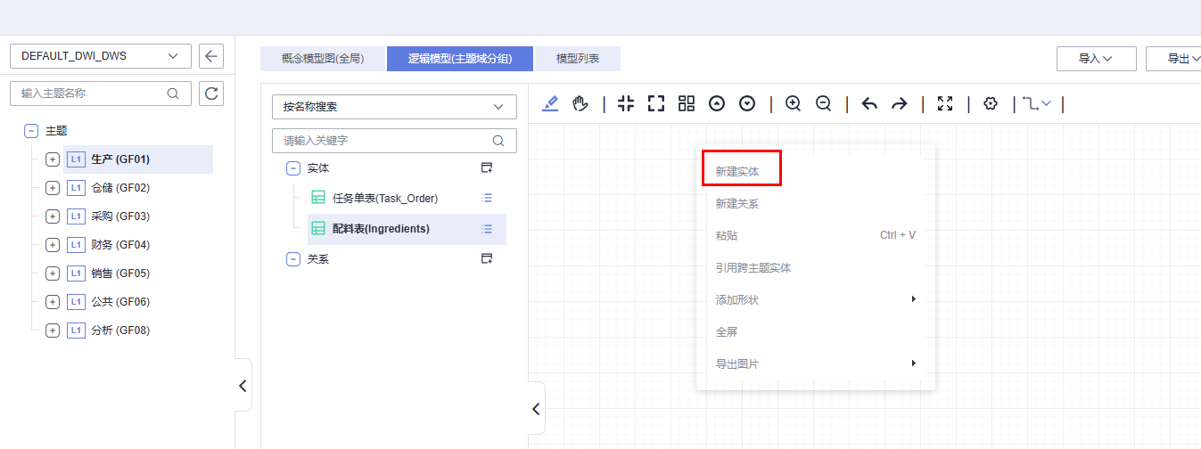Open the 按名称搜索 dropdown
The image size is (1201, 449).
click(394, 107)
